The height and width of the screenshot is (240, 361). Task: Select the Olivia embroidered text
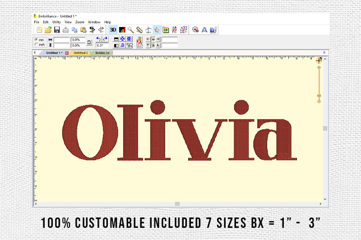(x=180, y=130)
